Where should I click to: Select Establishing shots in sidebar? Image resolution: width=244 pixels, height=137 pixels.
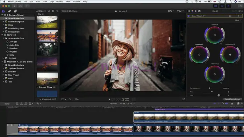tap(16, 28)
